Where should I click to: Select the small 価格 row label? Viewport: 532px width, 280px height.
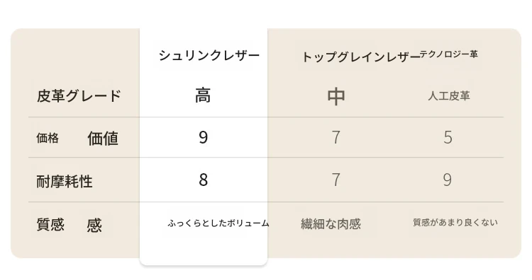[x=48, y=138]
